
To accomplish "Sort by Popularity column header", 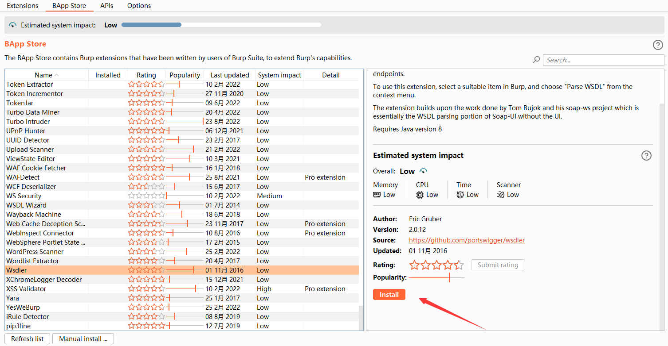I will pos(185,75).
